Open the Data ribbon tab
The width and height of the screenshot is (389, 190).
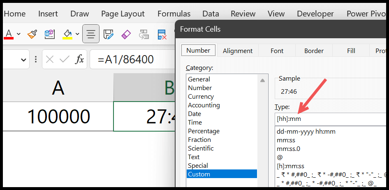point(211,14)
